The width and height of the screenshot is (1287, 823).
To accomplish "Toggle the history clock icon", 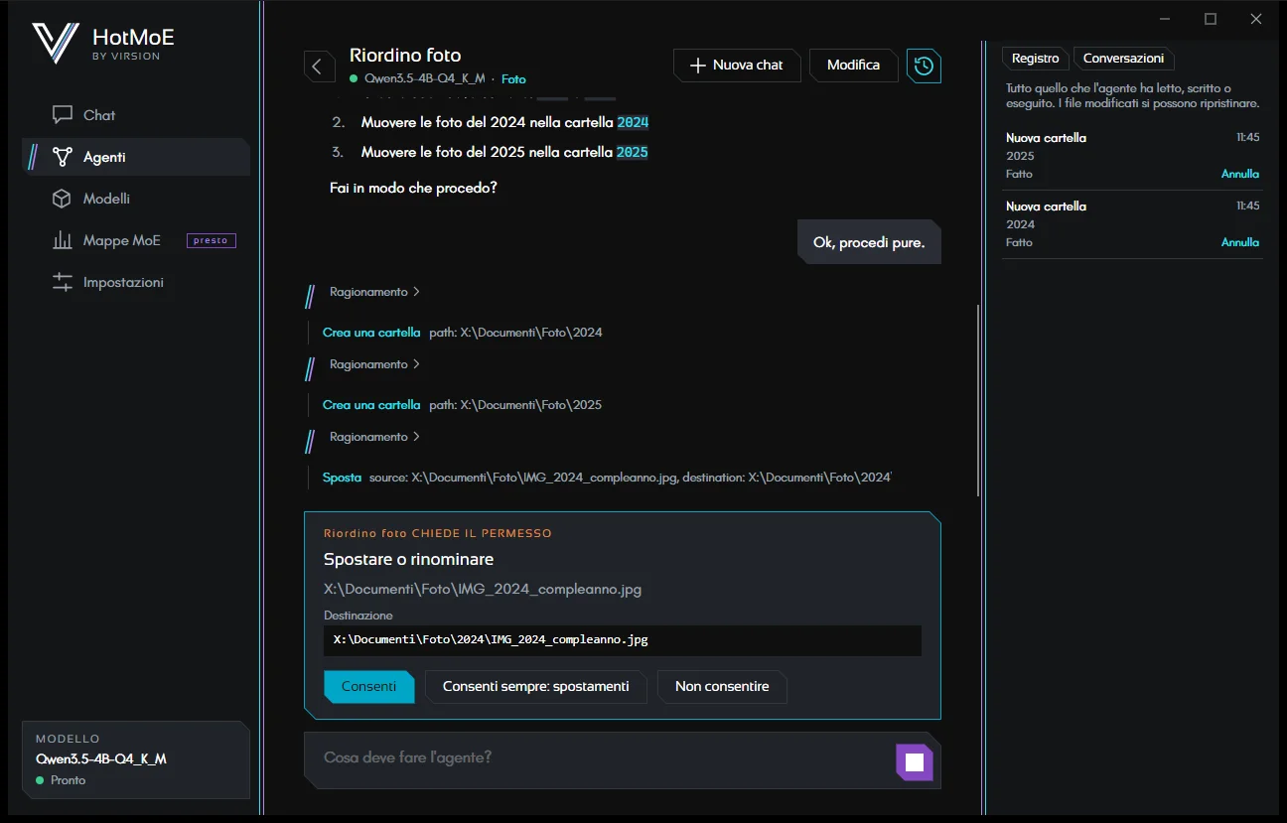I will 924,66.
